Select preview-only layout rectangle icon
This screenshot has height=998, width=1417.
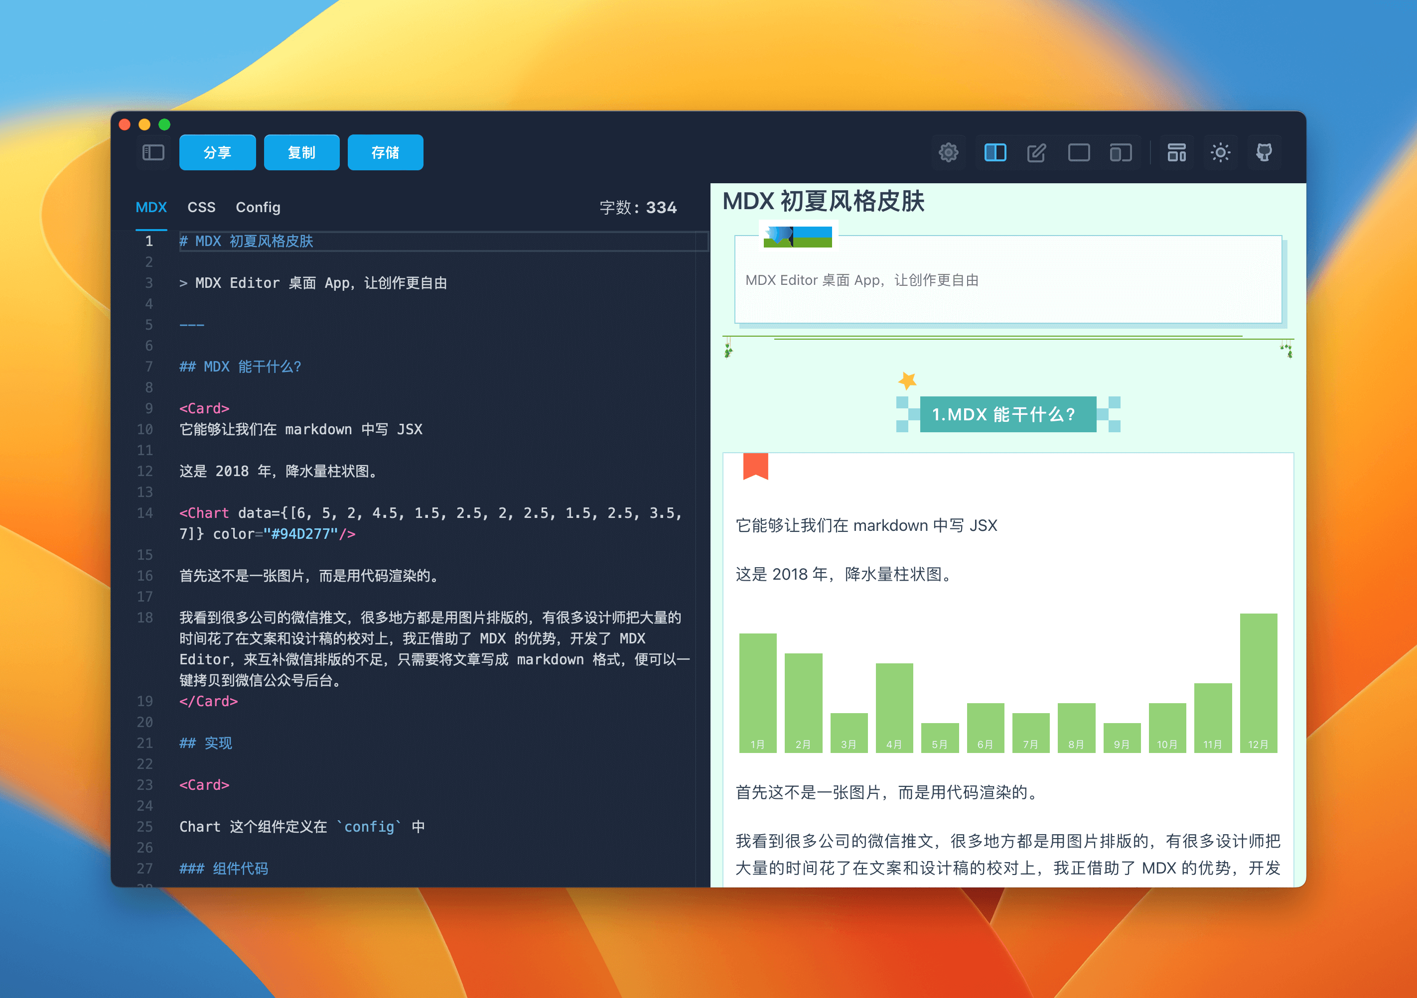tap(1079, 152)
